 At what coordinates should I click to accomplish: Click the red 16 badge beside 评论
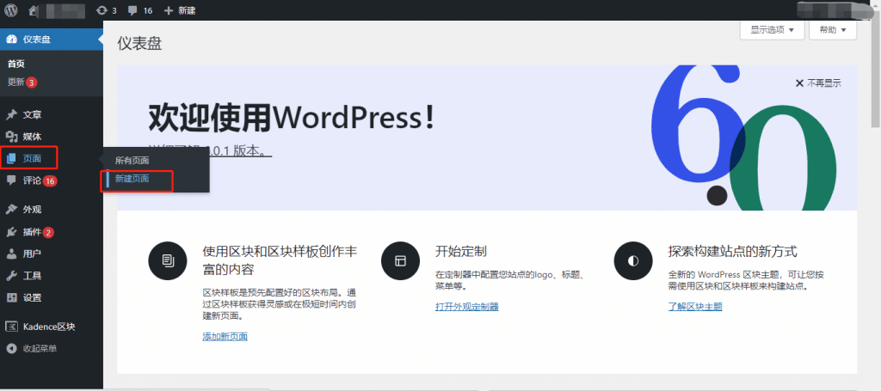50,181
